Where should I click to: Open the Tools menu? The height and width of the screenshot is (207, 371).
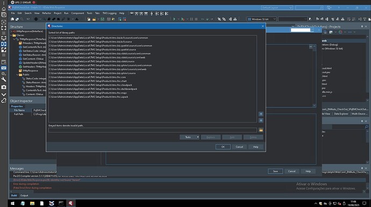click(89, 13)
